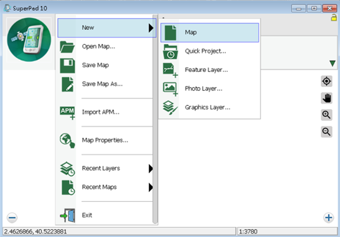Click the round blue plus button
Viewport: 340px width, 237px height.
[328, 217]
